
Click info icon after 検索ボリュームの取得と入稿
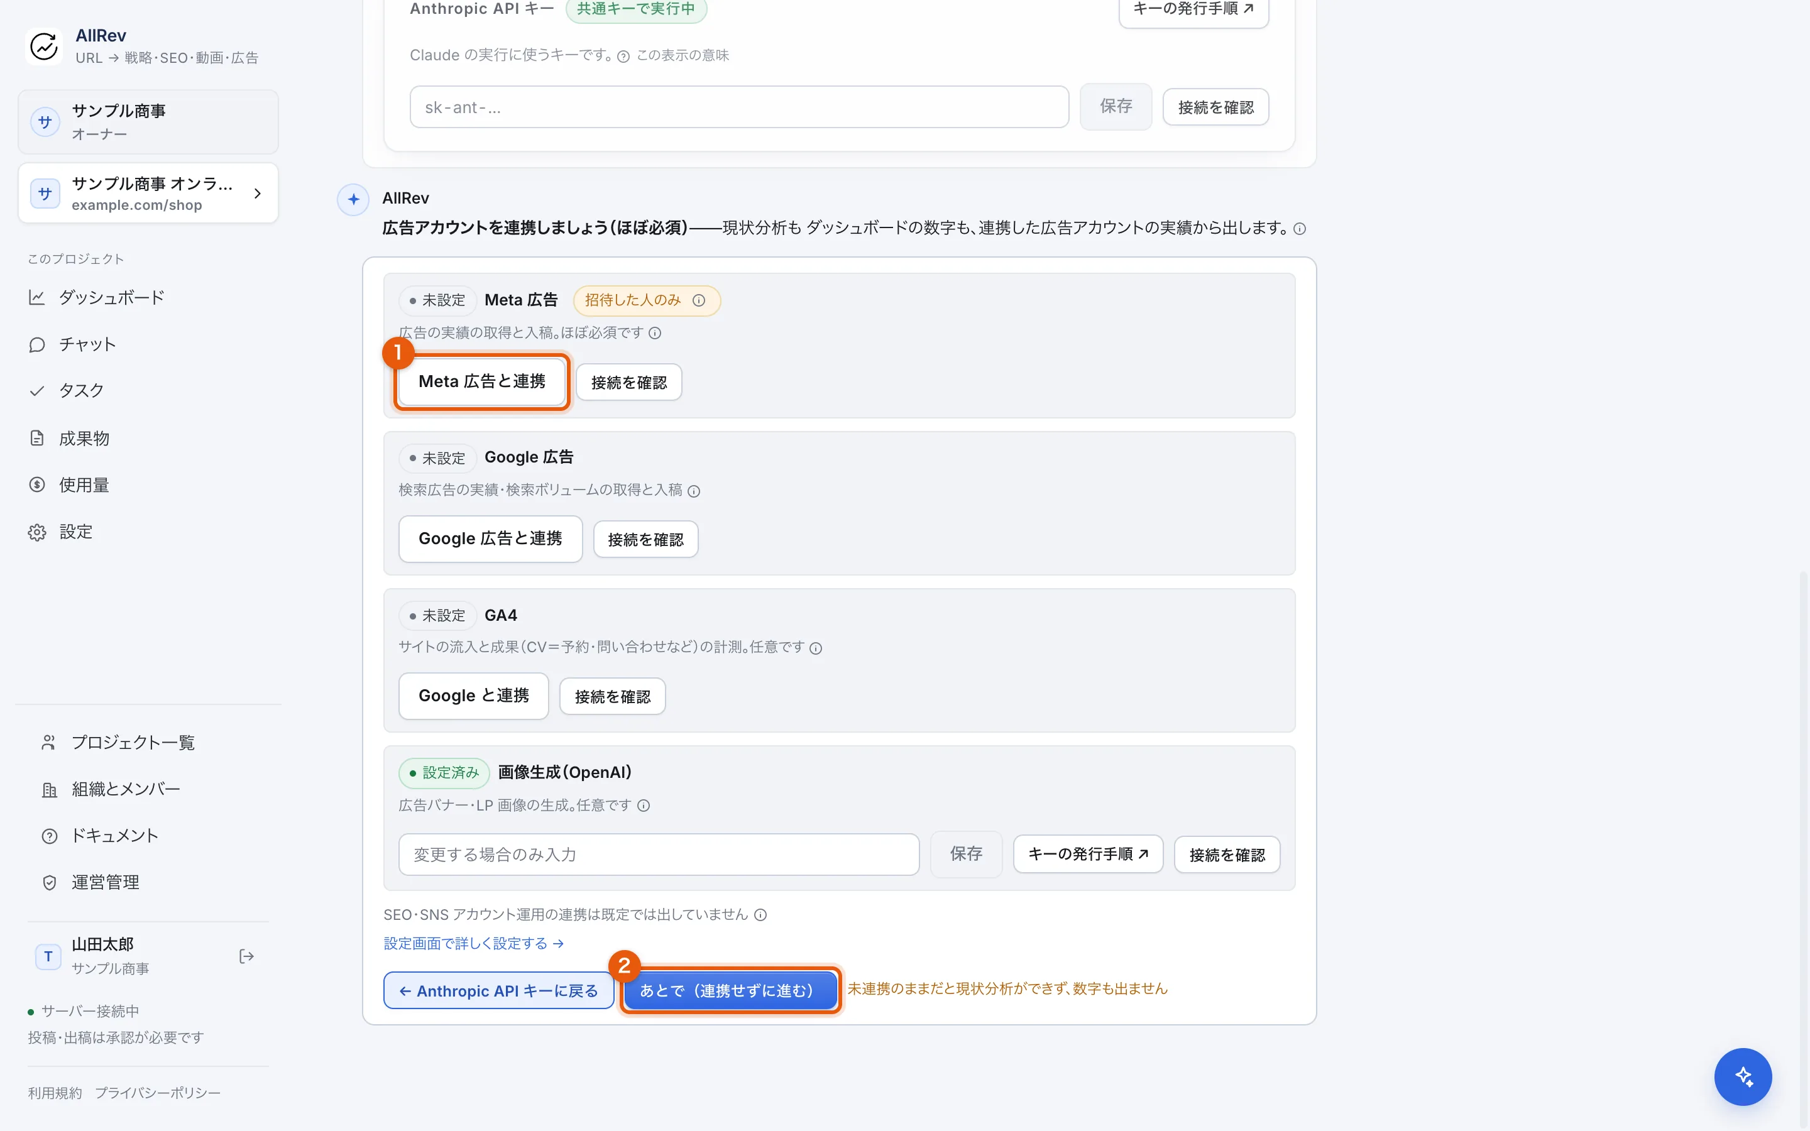click(694, 491)
